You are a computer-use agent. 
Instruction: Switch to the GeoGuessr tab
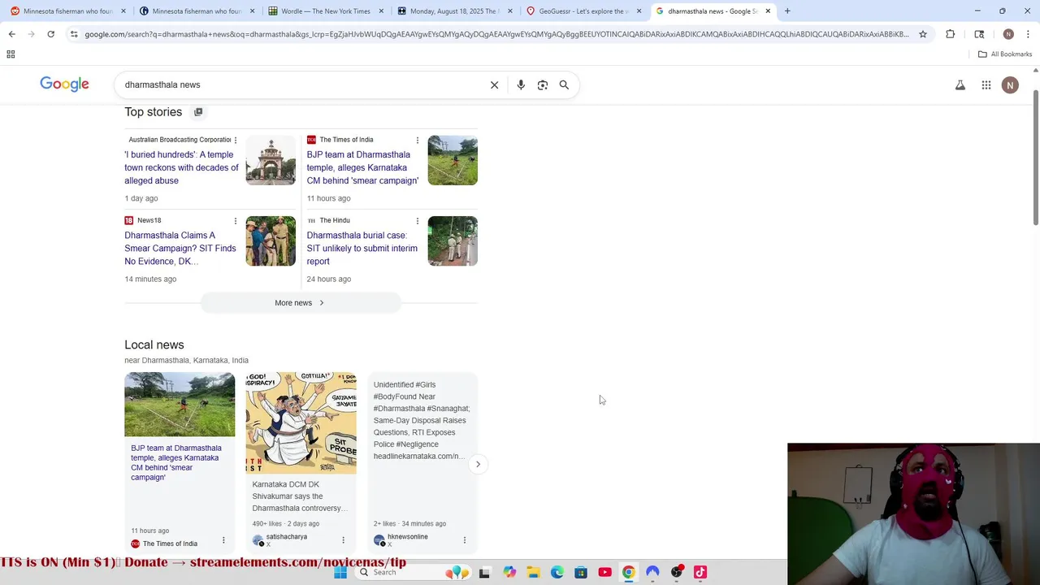[583, 11]
